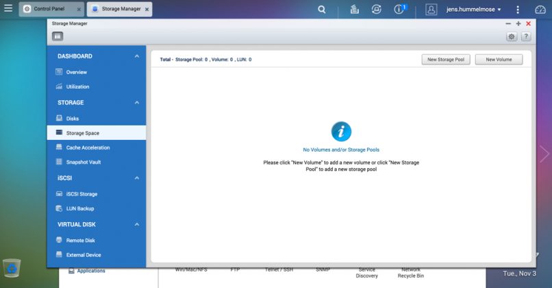Select Storage Space in the sidebar

click(97, 133)
